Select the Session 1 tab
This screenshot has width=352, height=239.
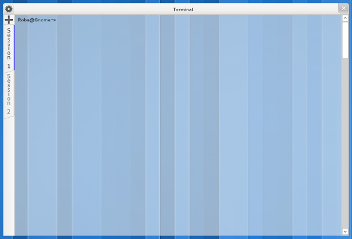tap(9, 47)
